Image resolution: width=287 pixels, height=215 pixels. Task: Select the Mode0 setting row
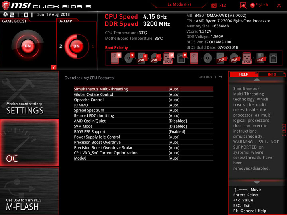pyautogui.click(x=143, y=158)
